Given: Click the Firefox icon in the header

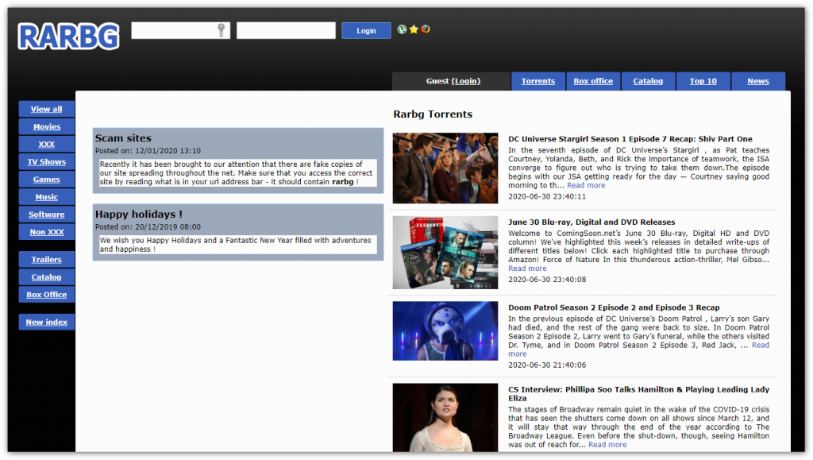Looking at the screenshot, I should point(426,29).
